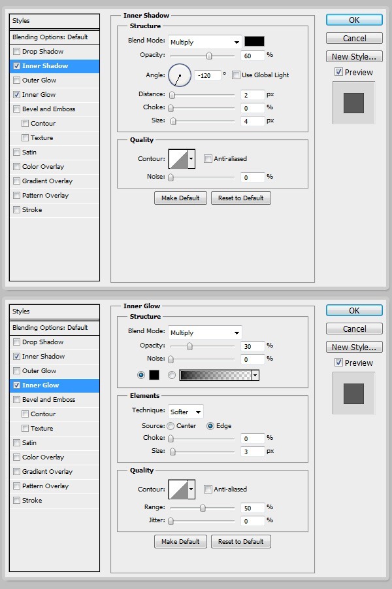This screenshot has width=392, height=589.
Task: Click New Style... in the Inner Shadow dialog
Action: point(354,56)
